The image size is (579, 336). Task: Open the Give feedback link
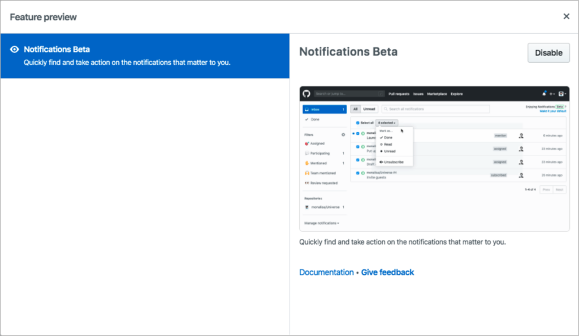[387, 272]
